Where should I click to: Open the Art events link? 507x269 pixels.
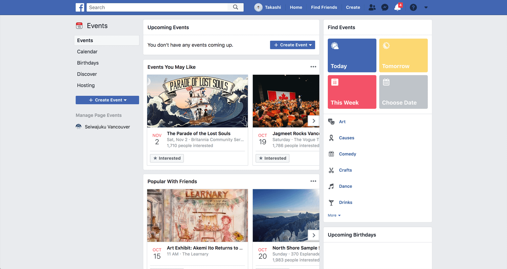[342, 122]
